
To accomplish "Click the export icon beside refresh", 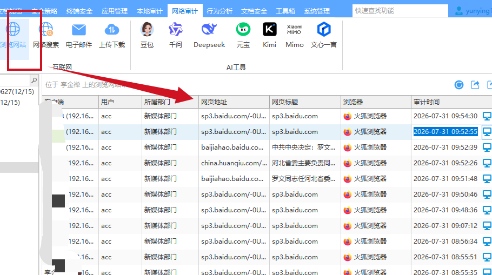I will (475, 85).
